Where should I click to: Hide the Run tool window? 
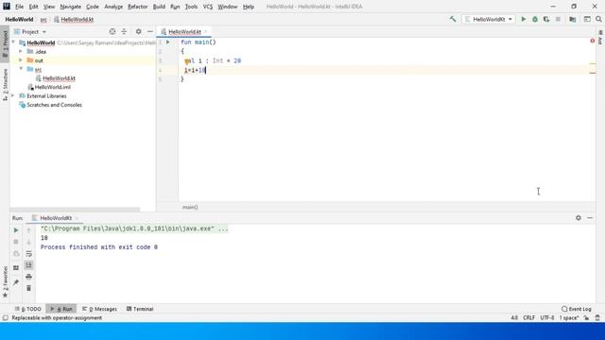pyautogui.click(x=590, y=218)
